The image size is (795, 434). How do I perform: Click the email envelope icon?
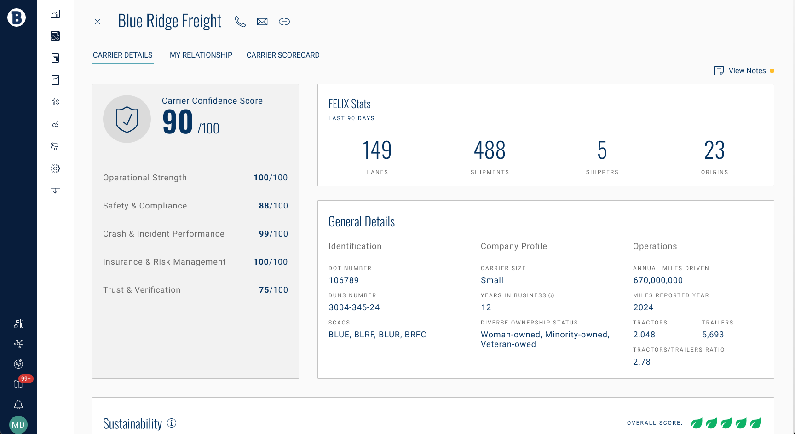[x=262, y=22]
